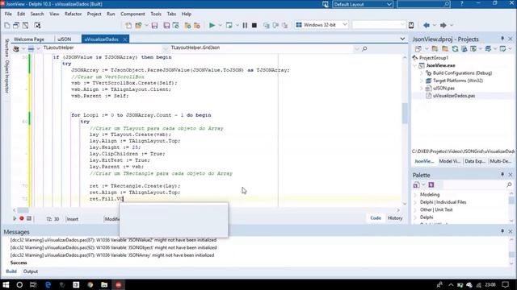The width and height of the screenshot is (517, 290).
Task: Open the TLayoutHelper class dropdown
Action: (x=165, y=48)
